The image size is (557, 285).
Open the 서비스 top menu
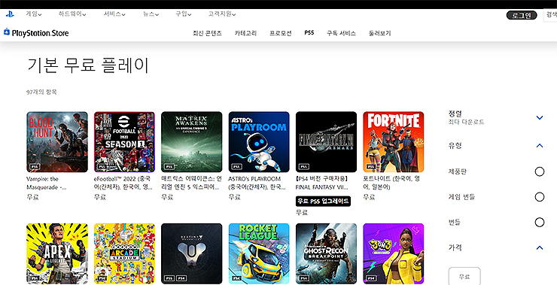point(114,14)
